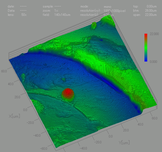Click the red spherical peak on the surface
Image resolution: width=162 pixels, height=152 pixels.
pos(68,94)
